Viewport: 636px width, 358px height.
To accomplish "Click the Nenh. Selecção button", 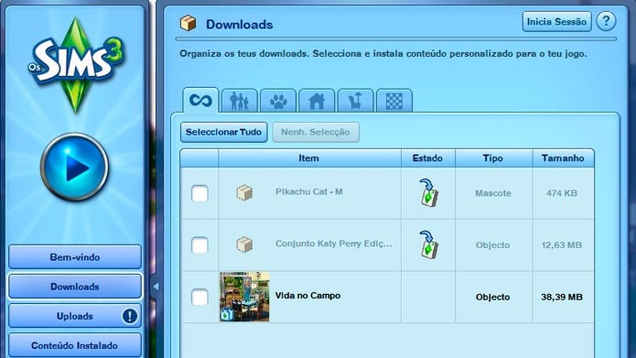I will tap(315, 132).
